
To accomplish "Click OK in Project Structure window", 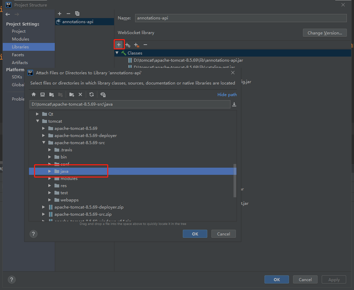I will 276,279.
